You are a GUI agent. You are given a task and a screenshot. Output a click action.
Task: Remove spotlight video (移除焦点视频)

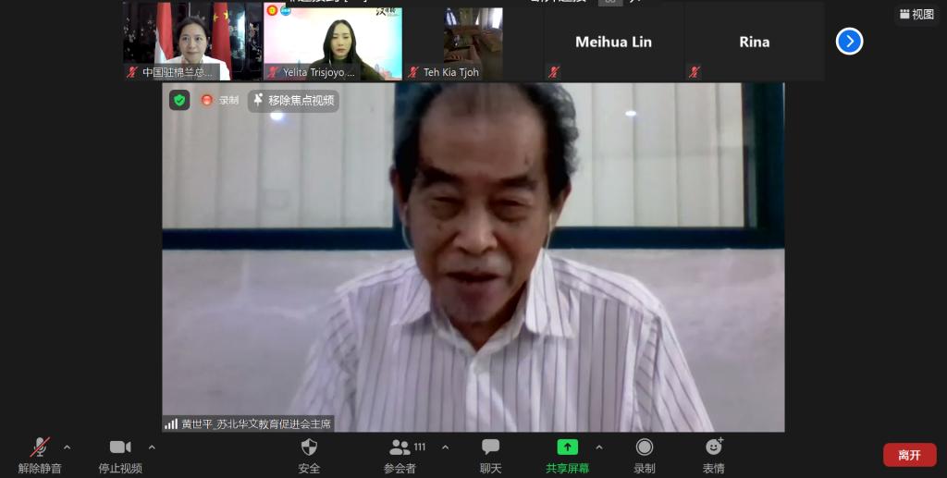[x=293, y=100]
